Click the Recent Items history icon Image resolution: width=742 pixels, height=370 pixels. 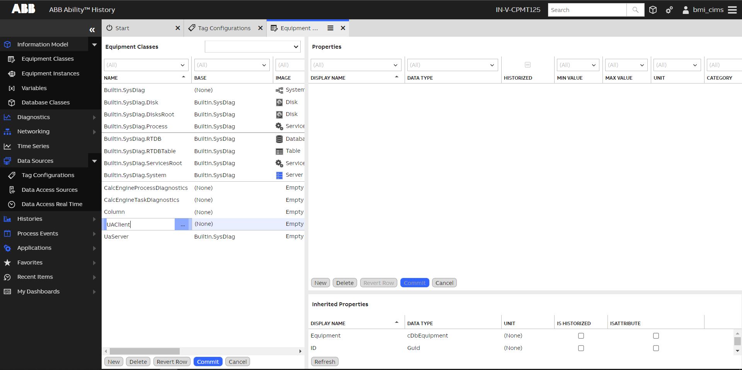coord(7,277)
